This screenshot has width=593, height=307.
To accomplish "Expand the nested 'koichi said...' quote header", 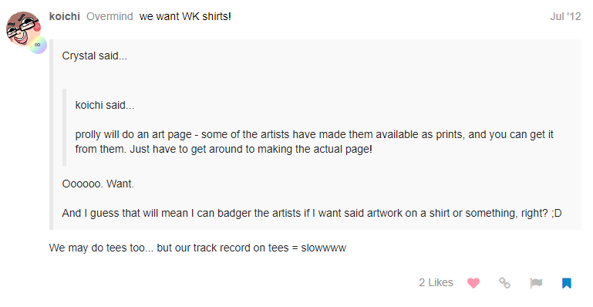I will [105, 105].
